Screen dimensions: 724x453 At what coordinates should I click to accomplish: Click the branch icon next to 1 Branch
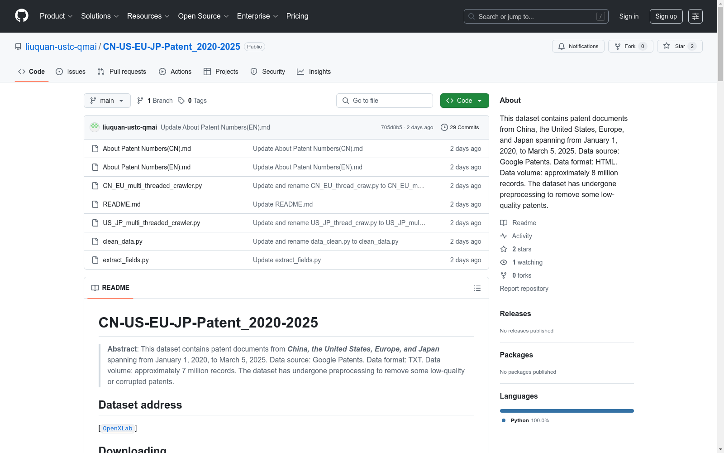pos(140,101)
